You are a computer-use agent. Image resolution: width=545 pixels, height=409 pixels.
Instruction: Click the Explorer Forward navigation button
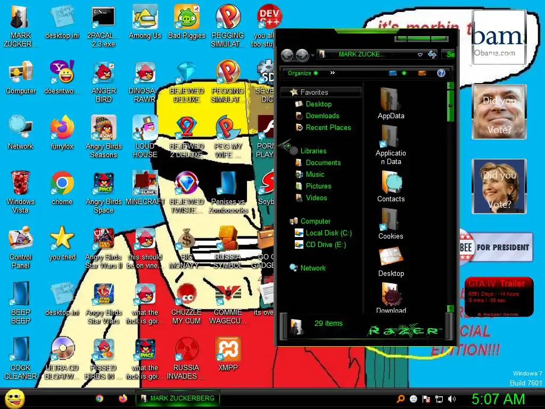pos(302,55)
